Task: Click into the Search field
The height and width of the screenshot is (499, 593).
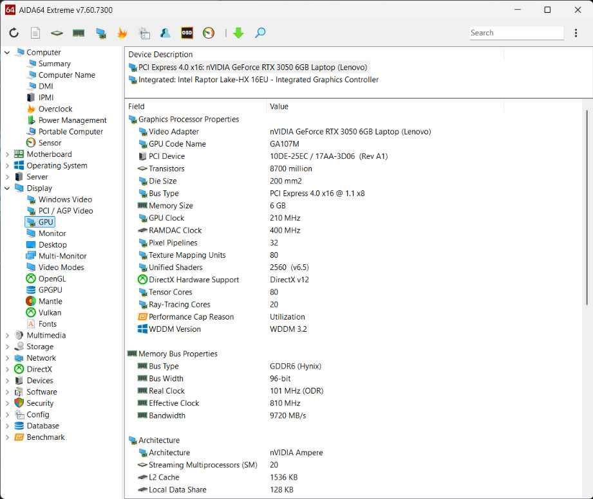Action: [516, 33]
